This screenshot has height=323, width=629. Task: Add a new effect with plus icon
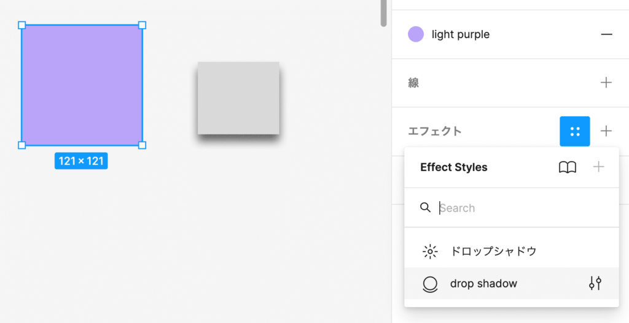[606, 131]
